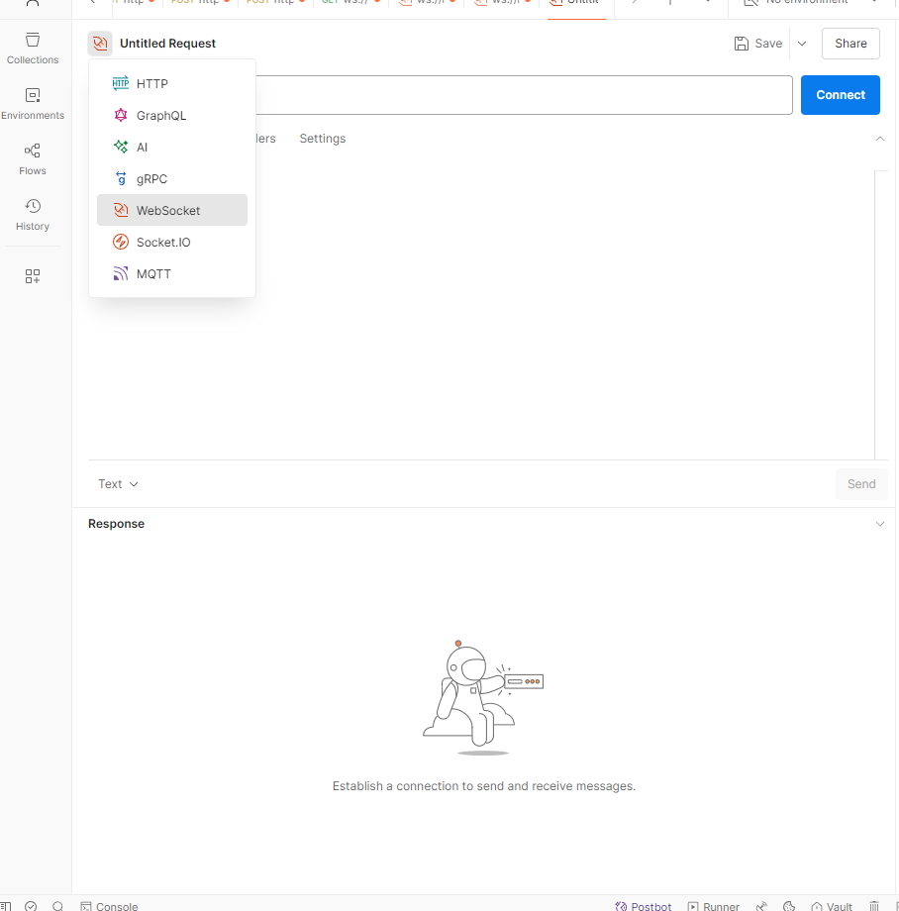Click inside the message editor area
This screenshot has width=899, height=911.
[481, 314]
